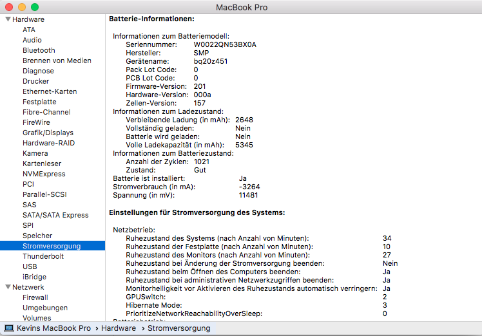
Task: Click the MacBook Pro window title
Action: coord(242,7)
